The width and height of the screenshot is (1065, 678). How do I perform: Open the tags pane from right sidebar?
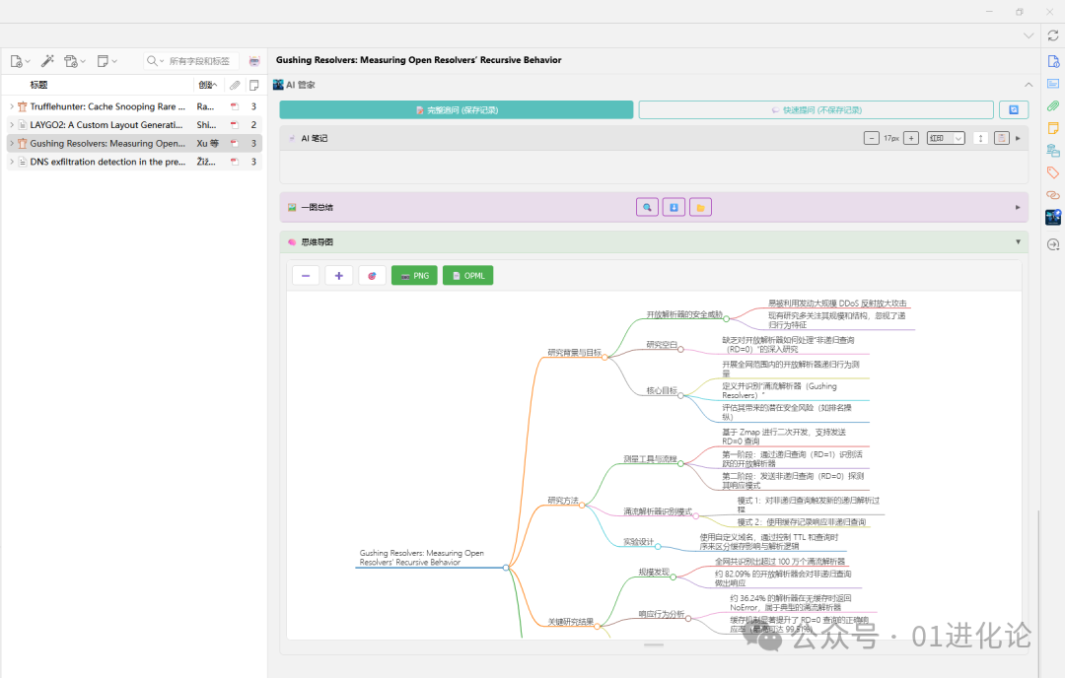1052,172
